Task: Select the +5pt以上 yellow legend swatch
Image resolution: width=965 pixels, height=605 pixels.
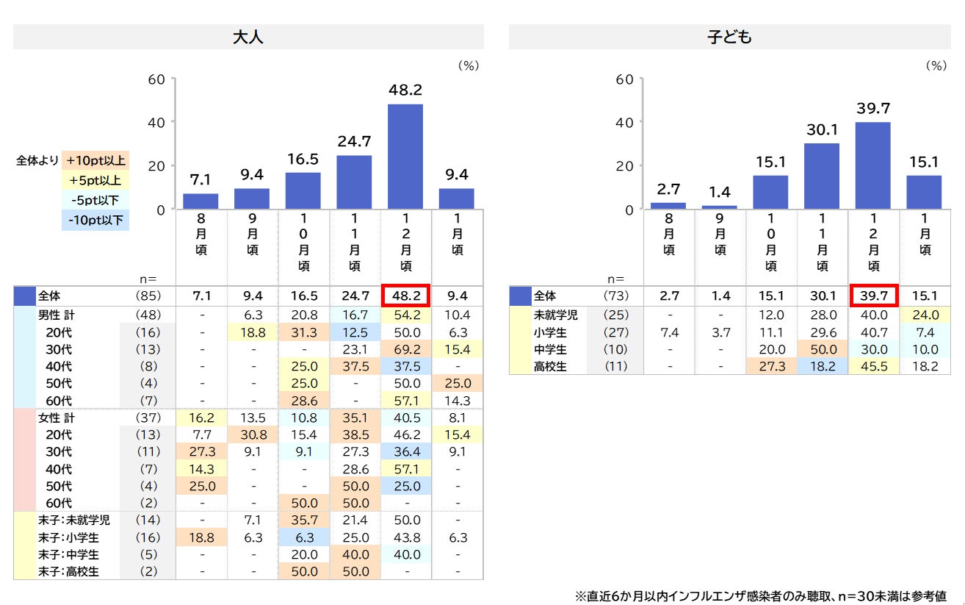Action: point(95,180)
